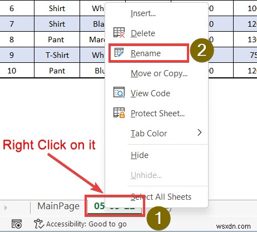The image size is (257, 232).
Task: Expand the Tab Color submenu arrow
Action: click(200, 132)
